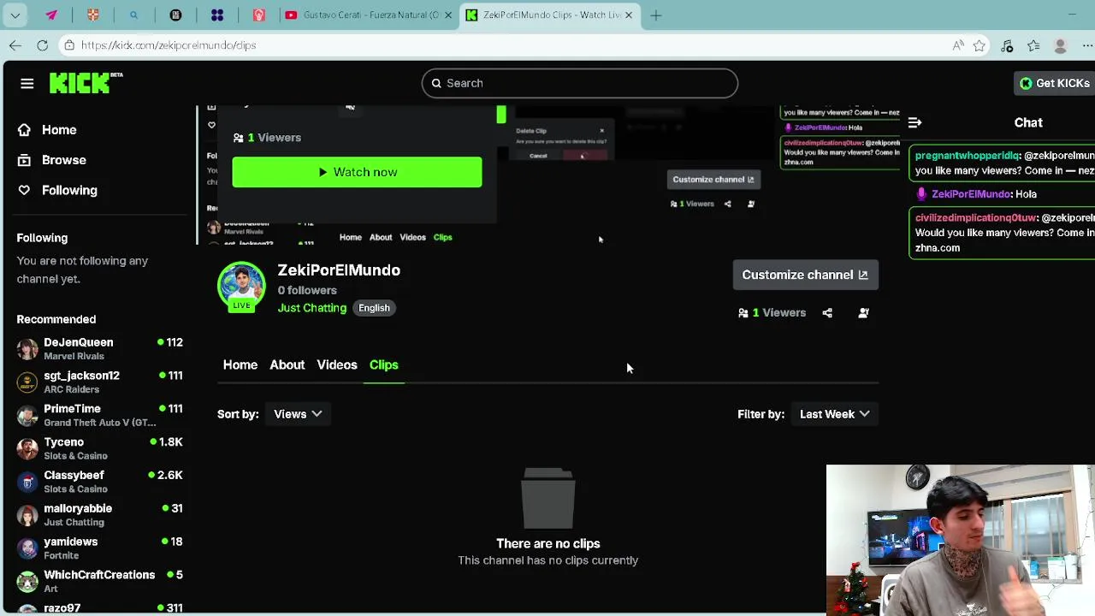
Task: Click the Customize channel button
Action: pos(805,275)
